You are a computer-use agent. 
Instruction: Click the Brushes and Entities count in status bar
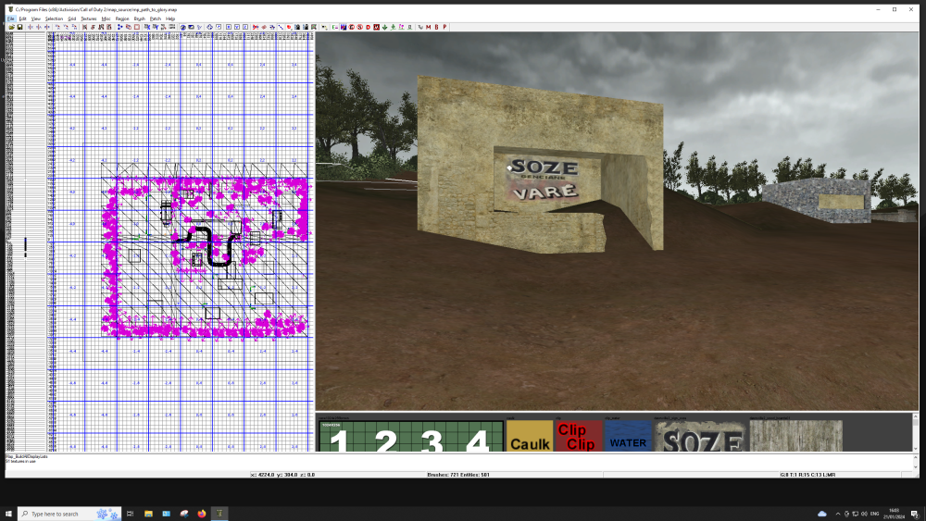(458, 475)
